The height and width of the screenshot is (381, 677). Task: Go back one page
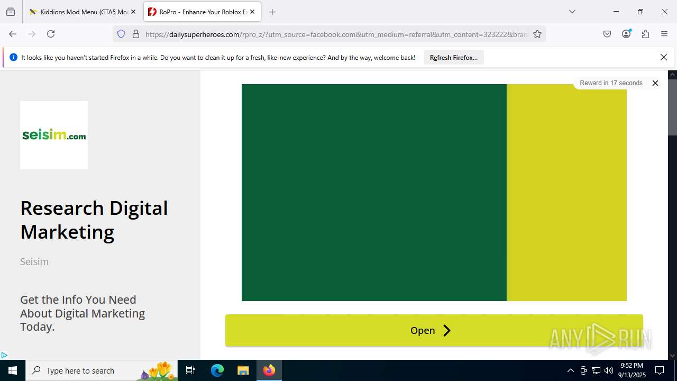(13, 34)
